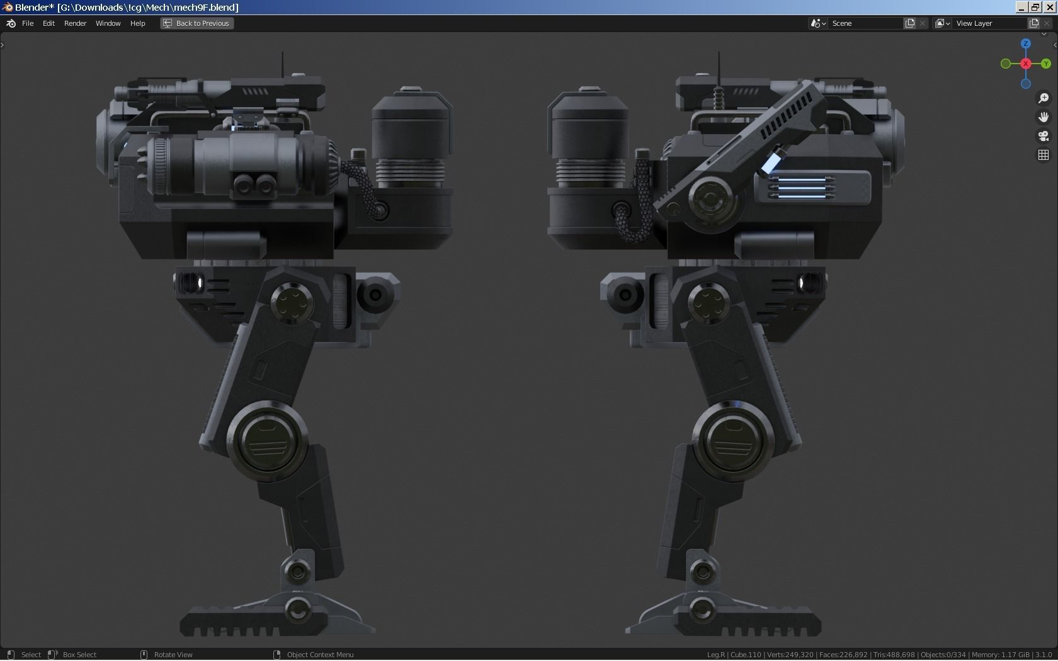Viewport: 1058px width, 661px height.
Task: Open the File menu
Action: (28, 23)
